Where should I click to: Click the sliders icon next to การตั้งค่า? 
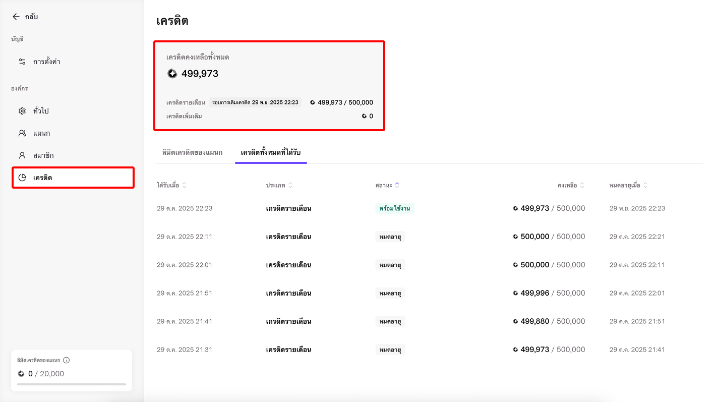pos(22,62)
